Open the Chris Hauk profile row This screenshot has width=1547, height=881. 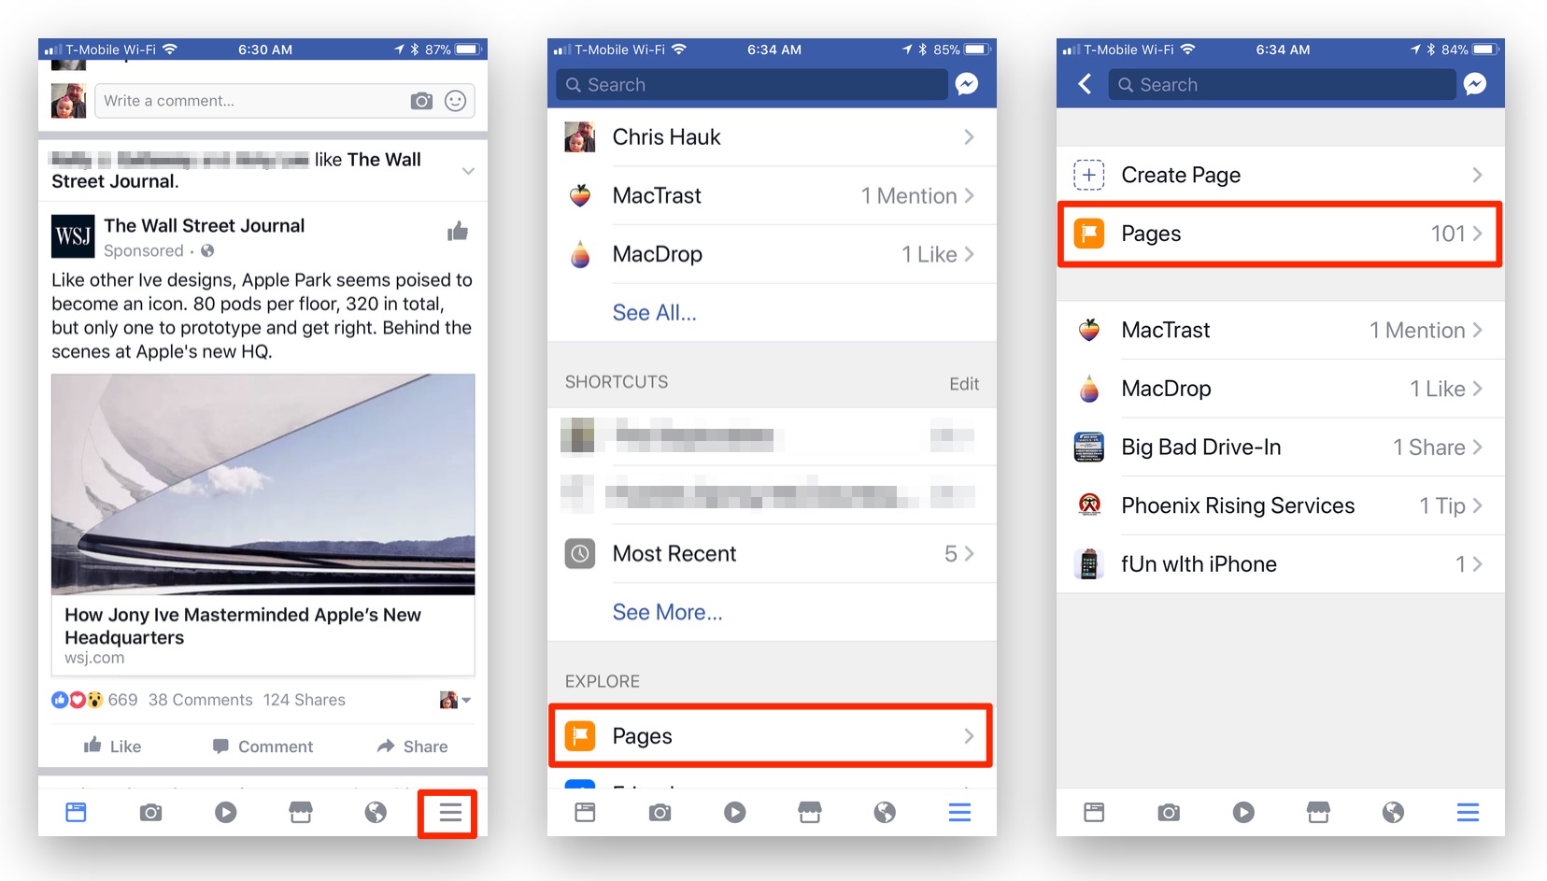[x=771, y=137]
